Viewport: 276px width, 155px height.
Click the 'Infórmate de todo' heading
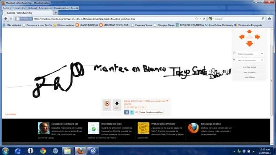click(x=111, y=124)
